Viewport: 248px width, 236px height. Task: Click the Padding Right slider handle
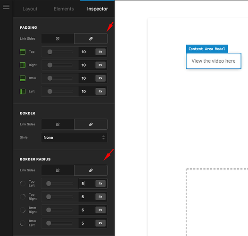(x=50, y=65)
